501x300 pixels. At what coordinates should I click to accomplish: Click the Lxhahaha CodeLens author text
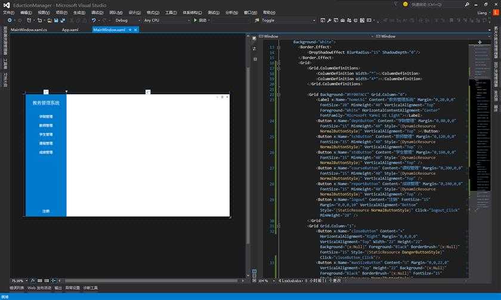click(292, 281)
